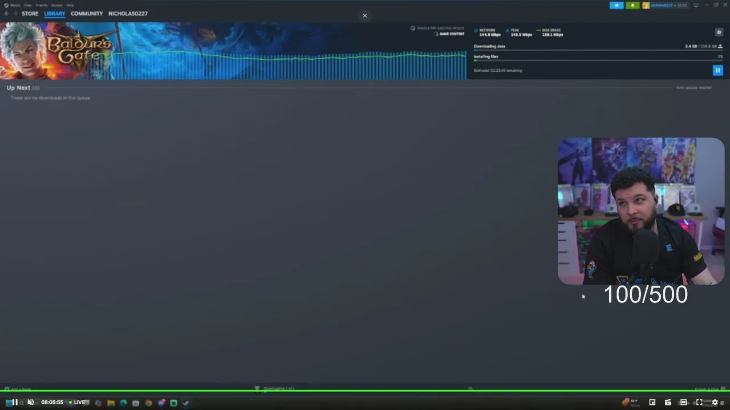The width and height of the screenshot is (730, 410).
Task: Toggle theater mode in video player
Action: tap(683, 402)
